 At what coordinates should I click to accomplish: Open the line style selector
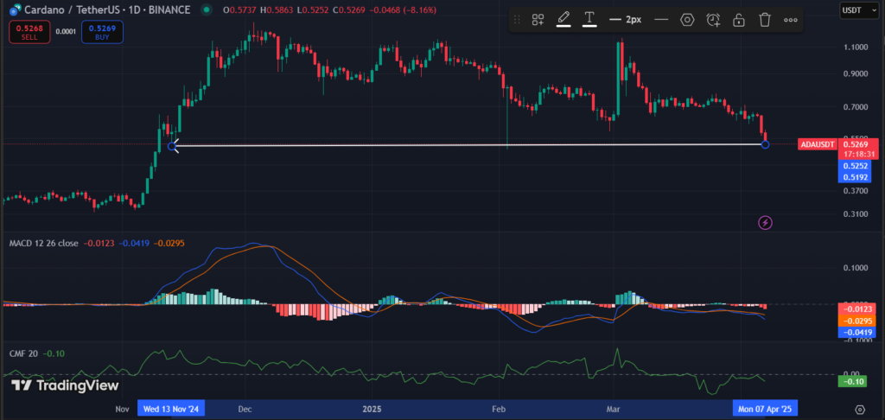click(662, 19)
